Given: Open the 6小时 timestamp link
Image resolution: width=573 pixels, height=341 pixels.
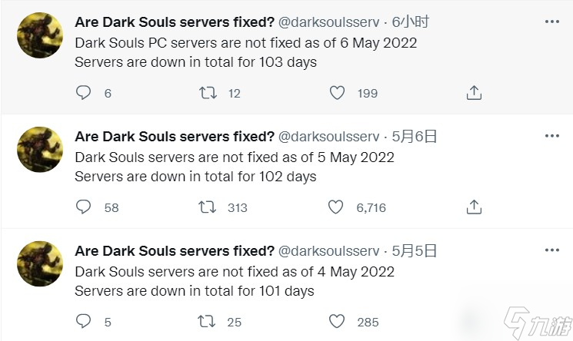Looking at the screenshot, I should tap(411, 22).
